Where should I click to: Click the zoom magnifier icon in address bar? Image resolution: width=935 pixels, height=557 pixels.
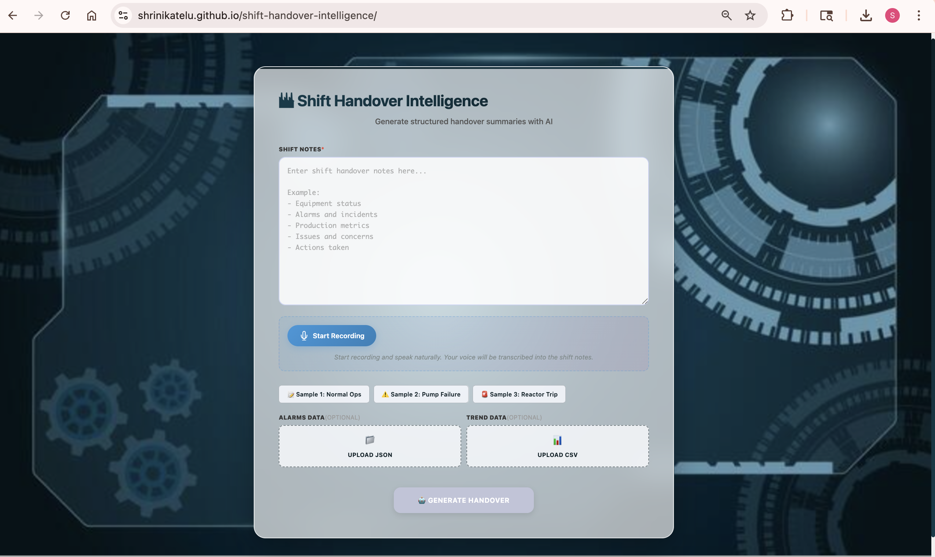click(726, 15)
